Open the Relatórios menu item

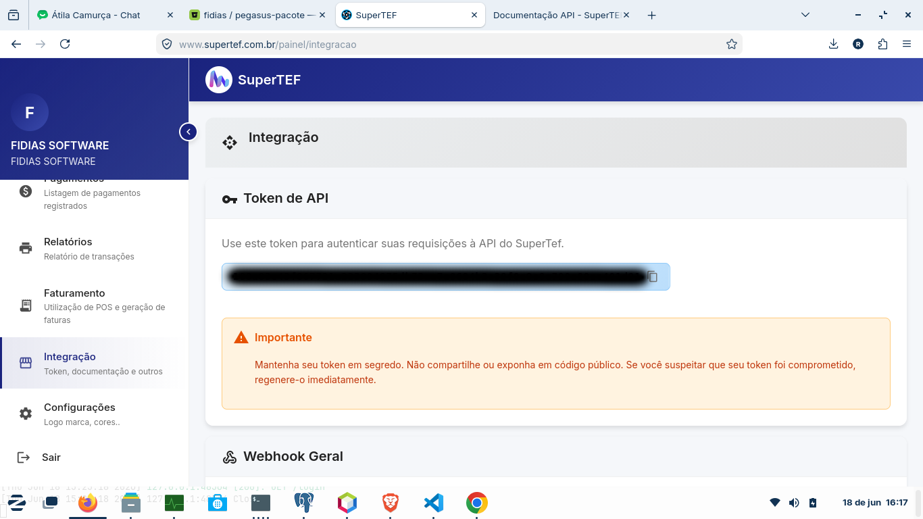95,248
